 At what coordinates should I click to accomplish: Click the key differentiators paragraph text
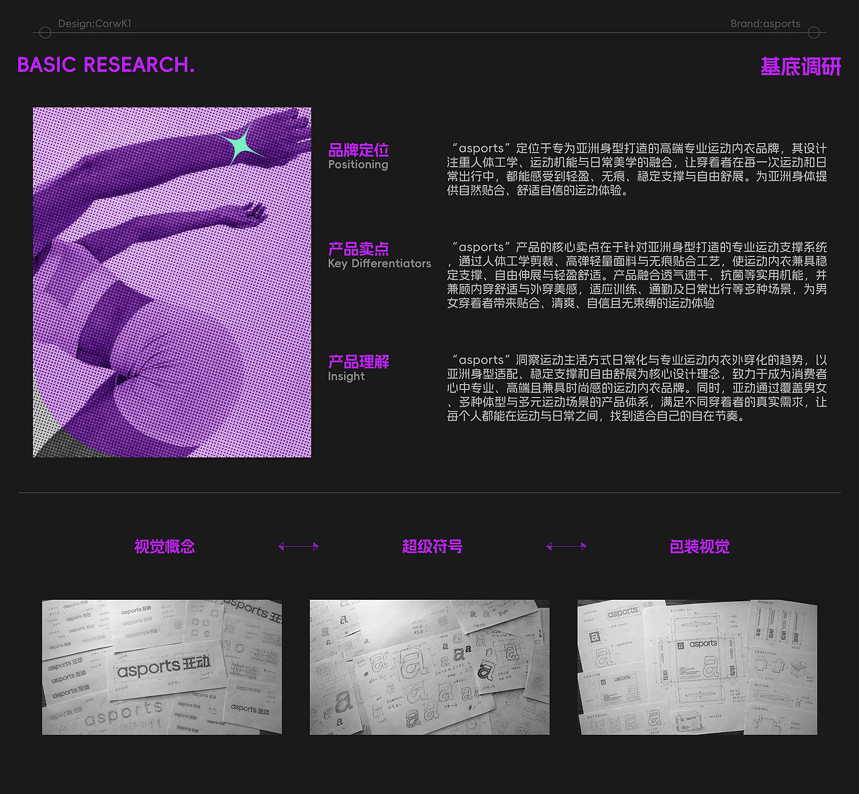[x=637, y=275]
